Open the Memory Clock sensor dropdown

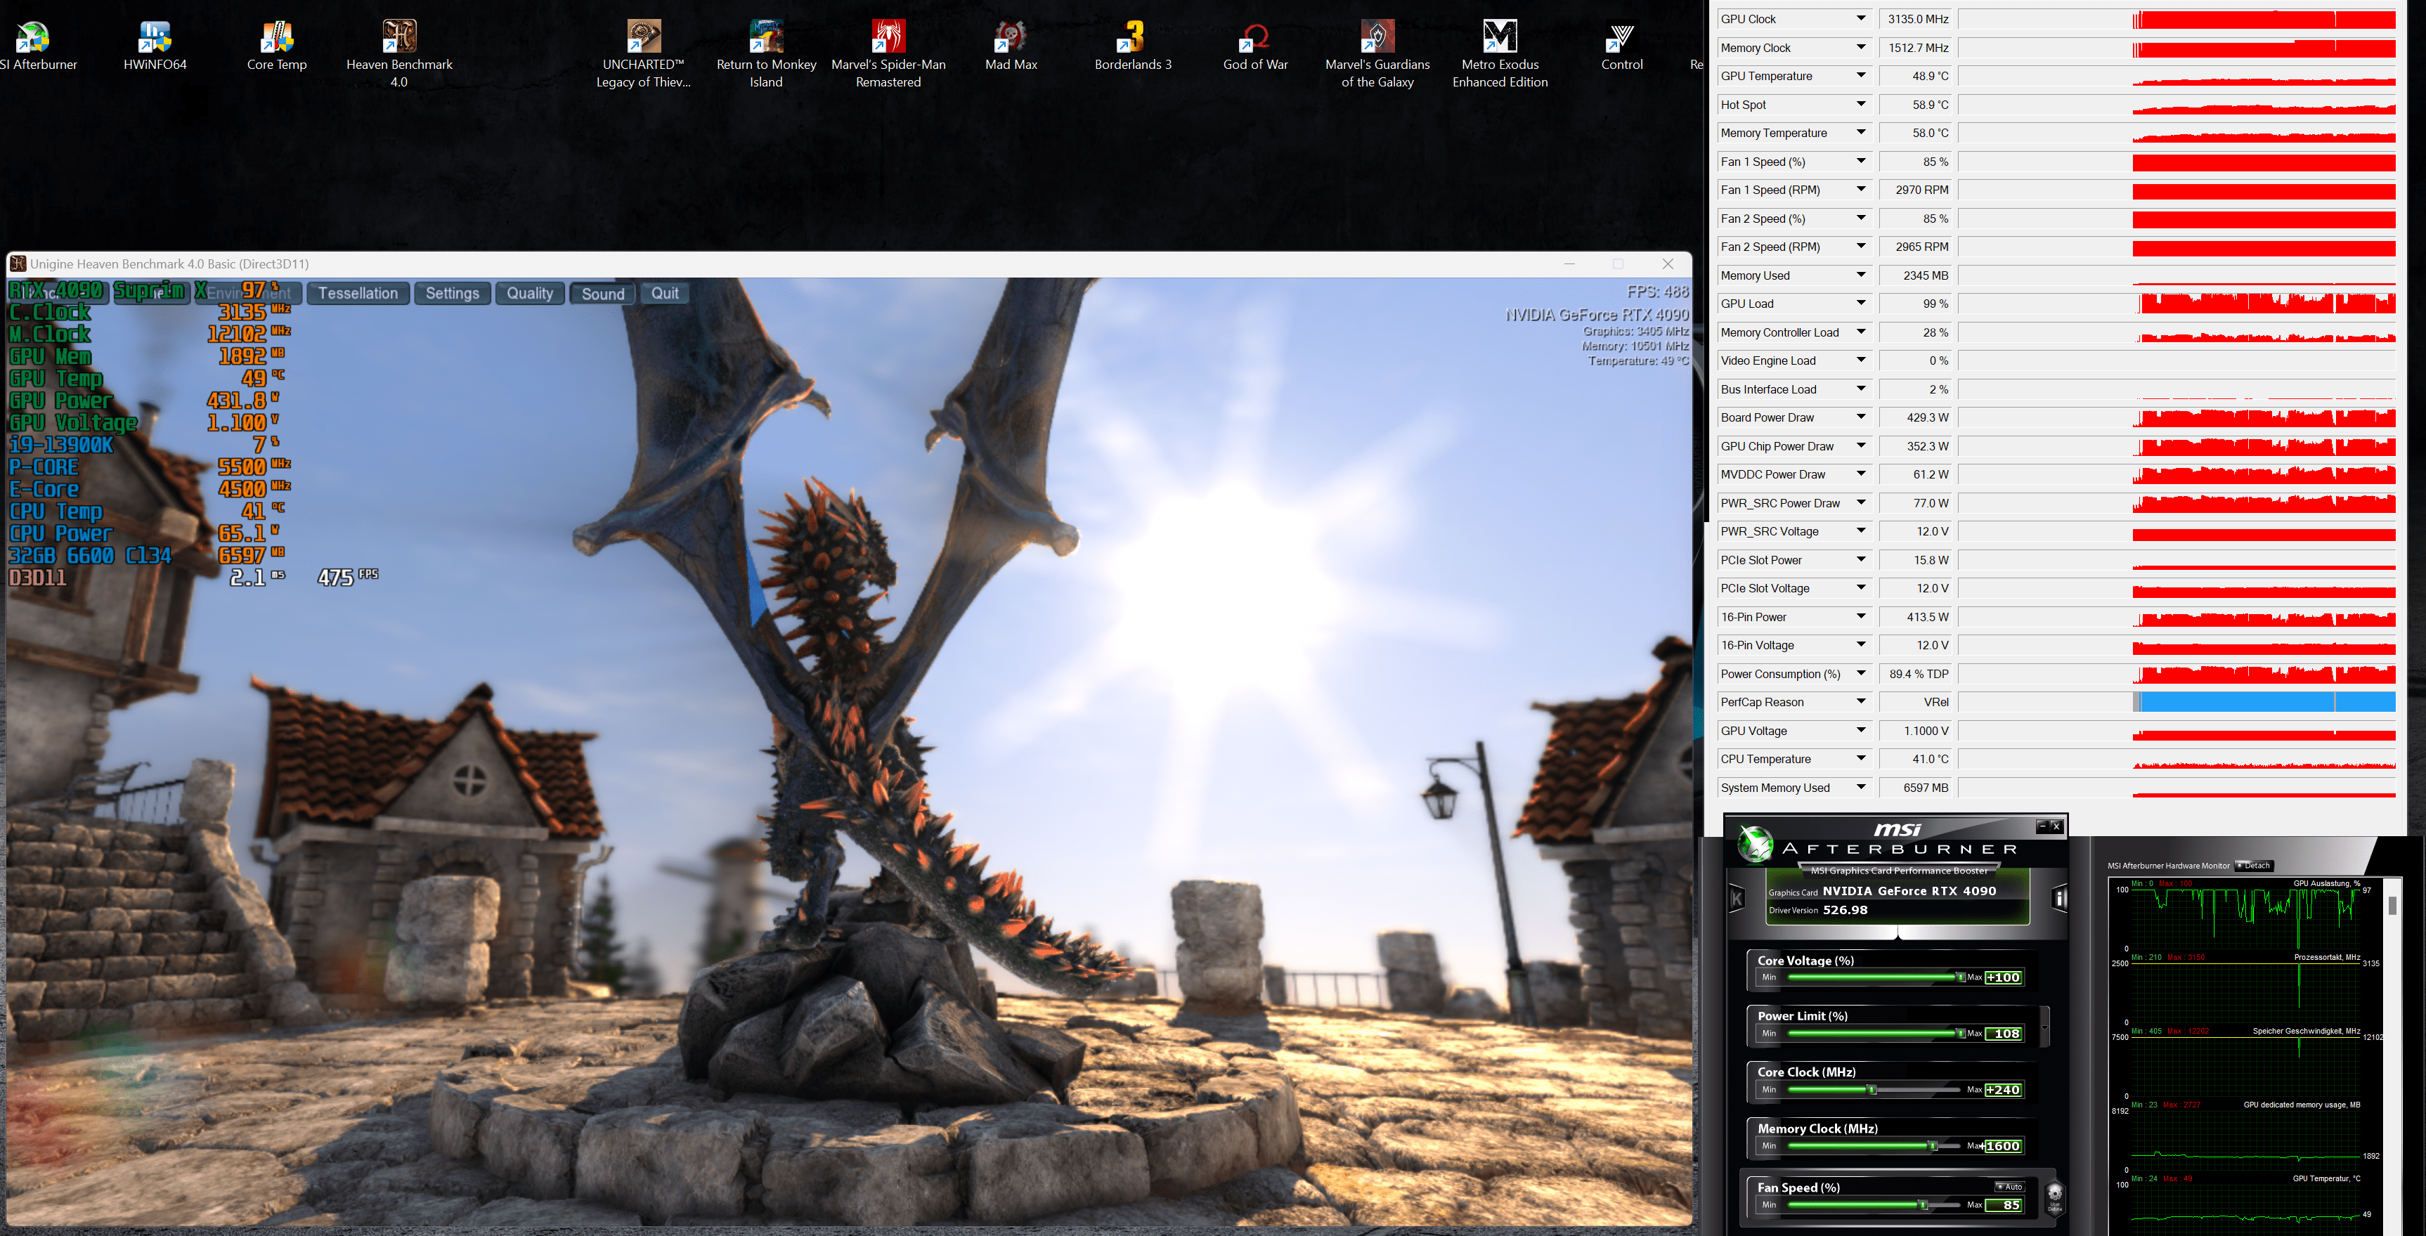coord(1861,47)
